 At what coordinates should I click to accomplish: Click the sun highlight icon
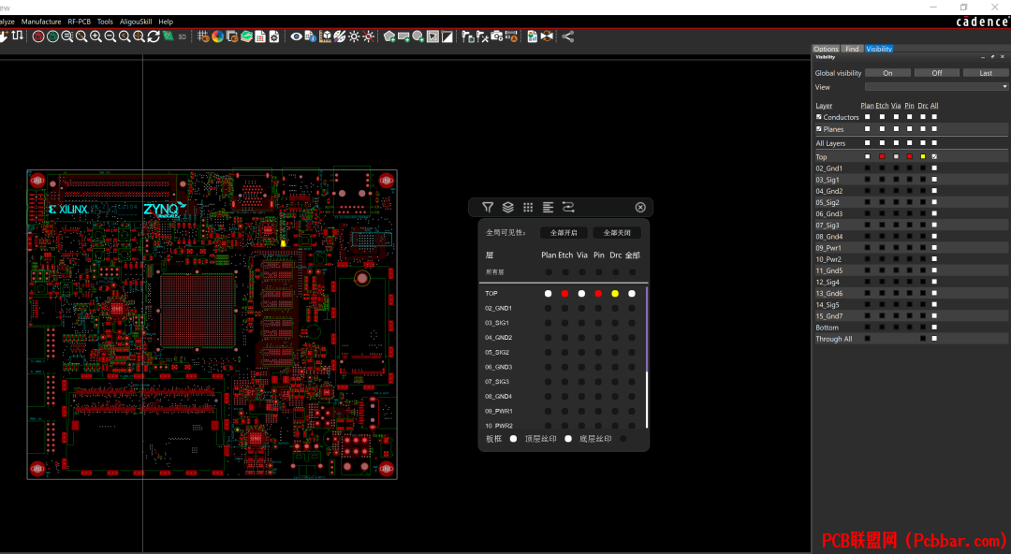(x=354, y=36)
